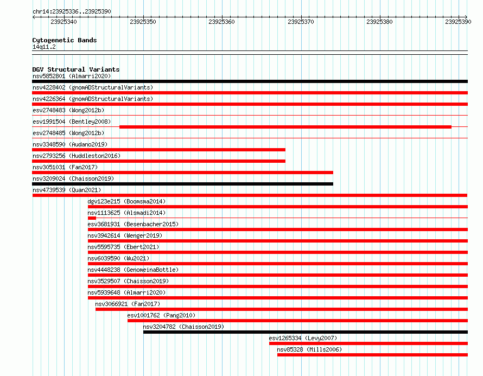Select nsv3942614 (Wenger2019) label

(125, 235)
